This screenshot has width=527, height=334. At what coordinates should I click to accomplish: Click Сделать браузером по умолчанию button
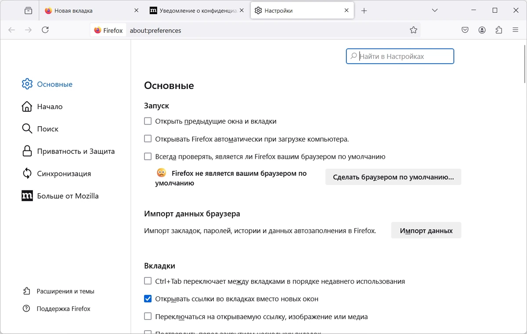click(x=393, y=177)
